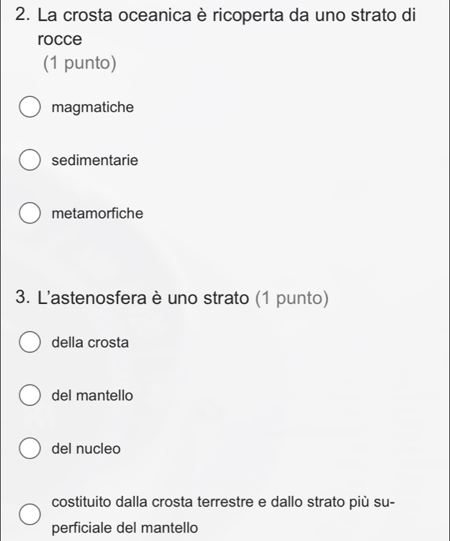Click the 'del mantello' answer label text
The width and height of the screenshot is (450, 541).
click(x=92, y=395)
